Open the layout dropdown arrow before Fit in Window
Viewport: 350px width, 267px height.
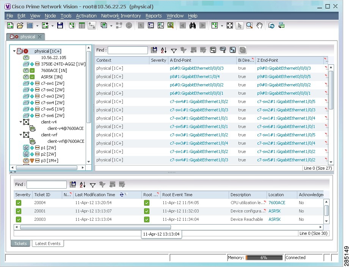[x=222, y=26]
